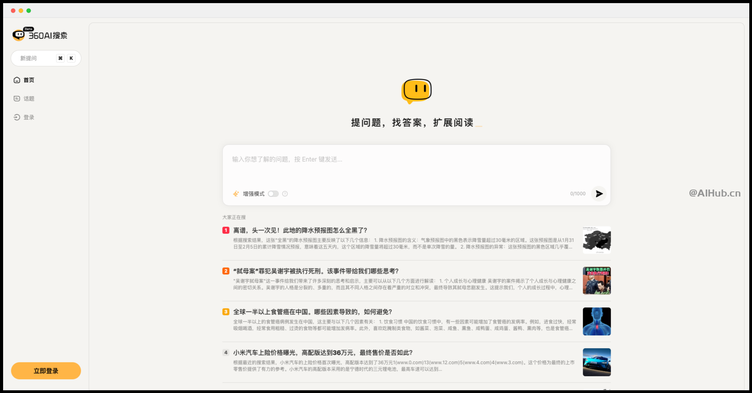This screenshot has height=393, width=752.
Task: Open the 食管癌在中国 question link
Action: 313,312
